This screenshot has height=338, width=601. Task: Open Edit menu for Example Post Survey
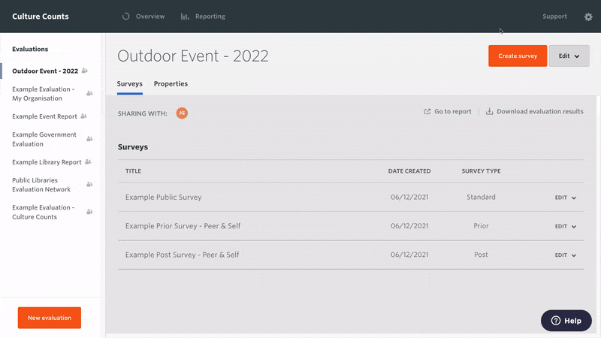566,255
